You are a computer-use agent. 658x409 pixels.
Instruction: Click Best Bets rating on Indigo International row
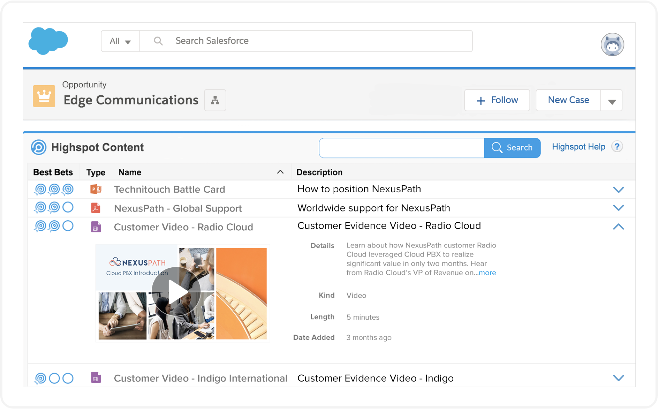[54, 378]
